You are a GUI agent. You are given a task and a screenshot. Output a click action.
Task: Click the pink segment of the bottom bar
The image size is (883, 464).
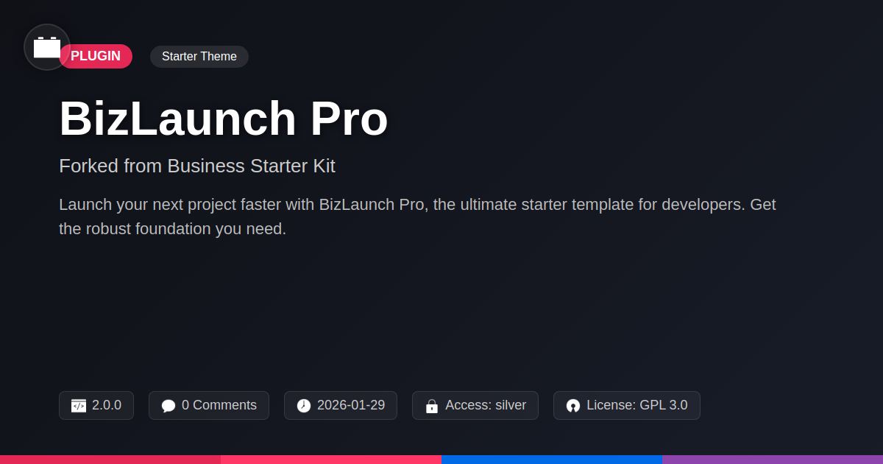click(x=331, y=459)
